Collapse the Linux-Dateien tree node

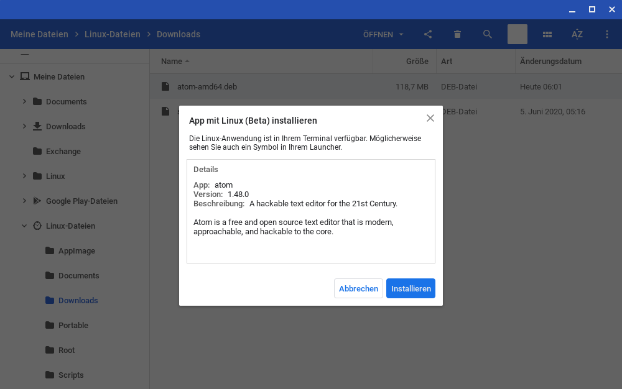[24, 226]
